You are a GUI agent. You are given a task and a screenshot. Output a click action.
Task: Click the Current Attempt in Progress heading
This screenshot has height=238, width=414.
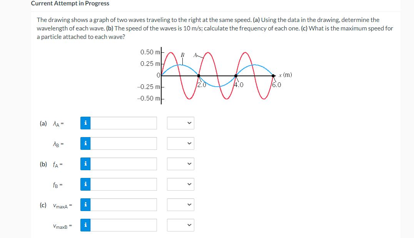69,3
